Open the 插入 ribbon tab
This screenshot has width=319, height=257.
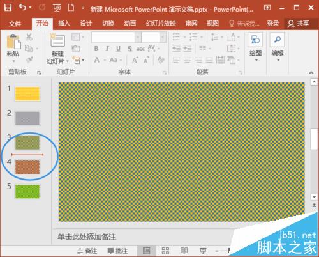click(64, 23)
